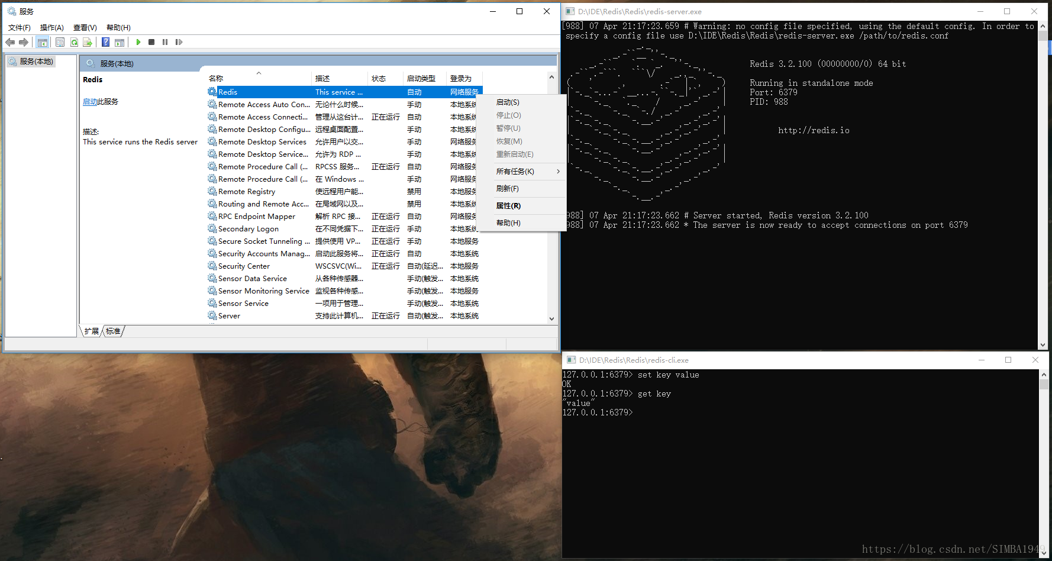
Task: Click the gear icon beside Sensor Service
Action: (x=212, y=303)
